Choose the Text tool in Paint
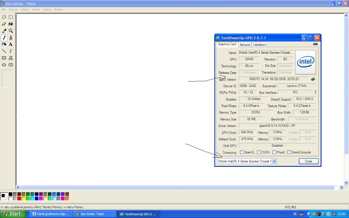This screenshot has height=218, width=349. pyautogui.click(x=11, y=44)
